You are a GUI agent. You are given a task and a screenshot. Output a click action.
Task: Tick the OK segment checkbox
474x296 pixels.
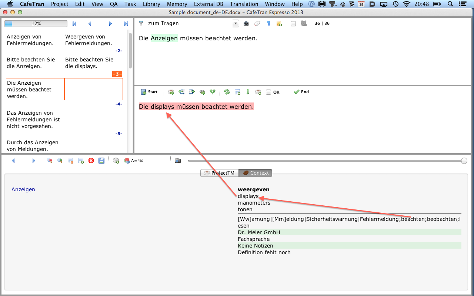tap(268, 92)
